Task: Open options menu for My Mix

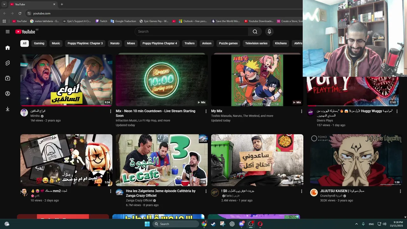Action: coord(301,111)
